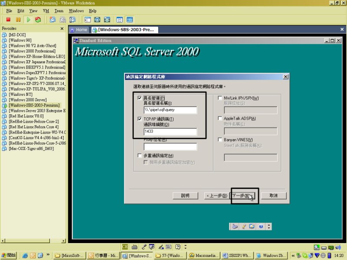Viewport: 347px width, 260px height.
Task: Open the View menu
Action: tap(33, 11)
